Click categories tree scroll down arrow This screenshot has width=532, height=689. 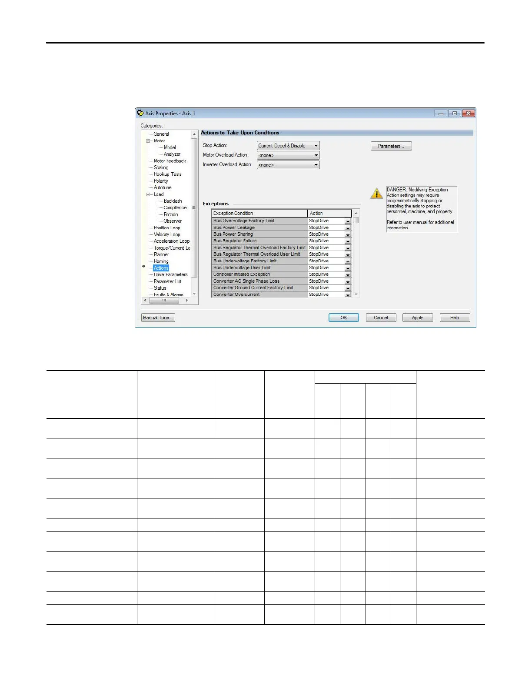194,294
